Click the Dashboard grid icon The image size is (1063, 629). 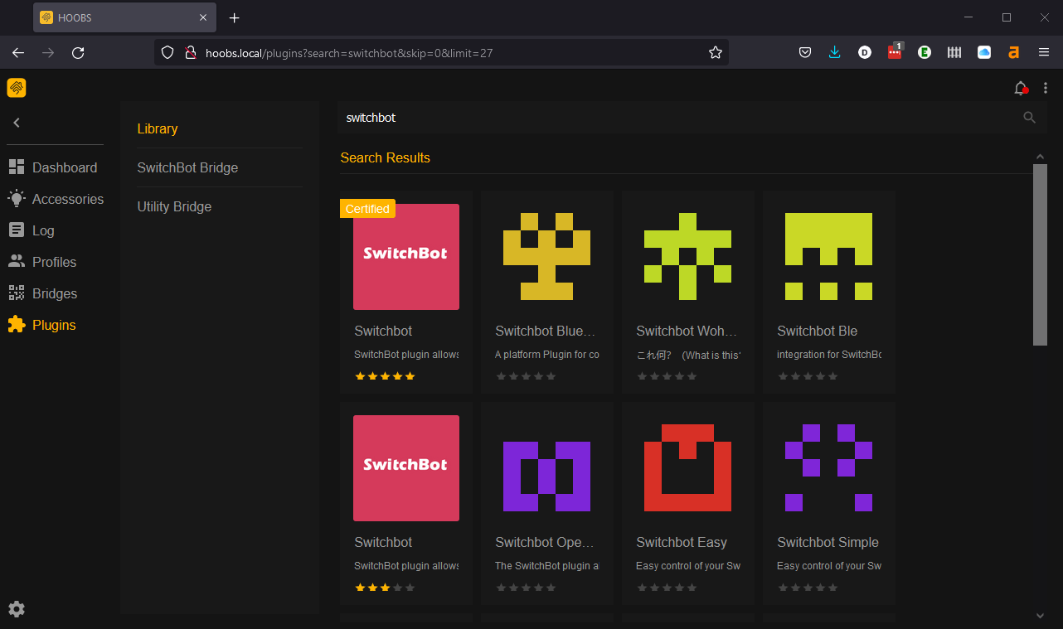(17, 167)
